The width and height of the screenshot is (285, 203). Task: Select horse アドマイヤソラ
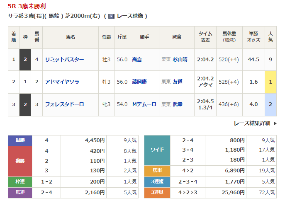click(62, 82)
